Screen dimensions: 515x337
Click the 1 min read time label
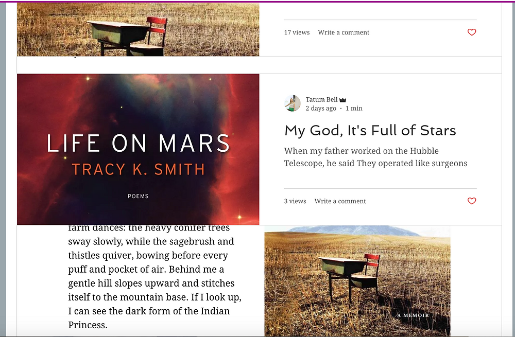(x=354, y=108)
